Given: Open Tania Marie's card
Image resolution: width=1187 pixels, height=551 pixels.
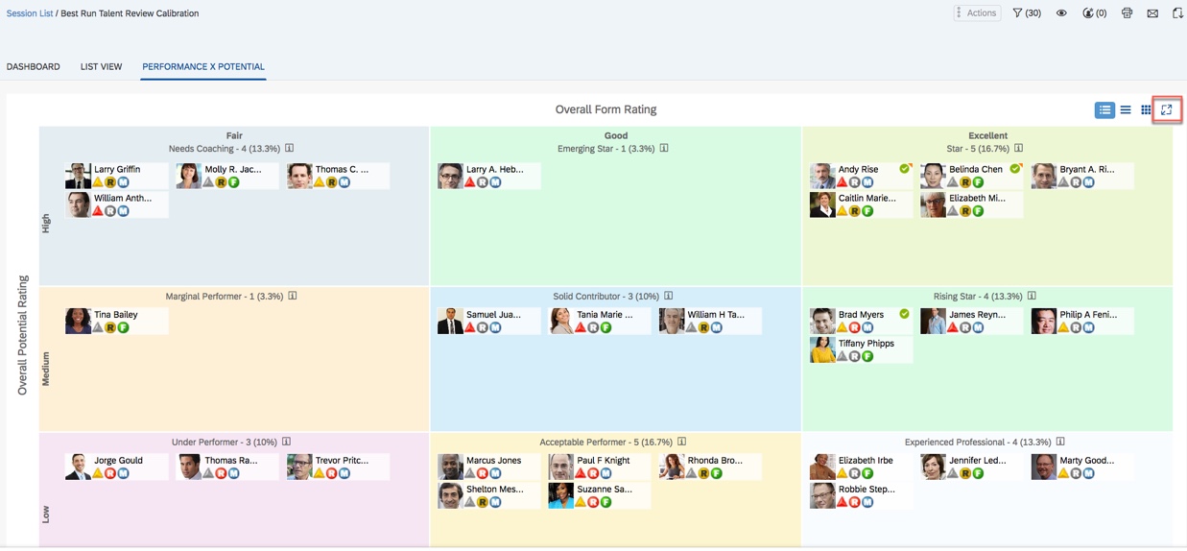Looking at the screenshot, I should [600, 322].
